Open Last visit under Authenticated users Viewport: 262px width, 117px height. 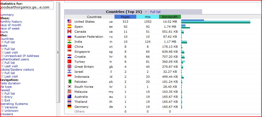point(11,66)
